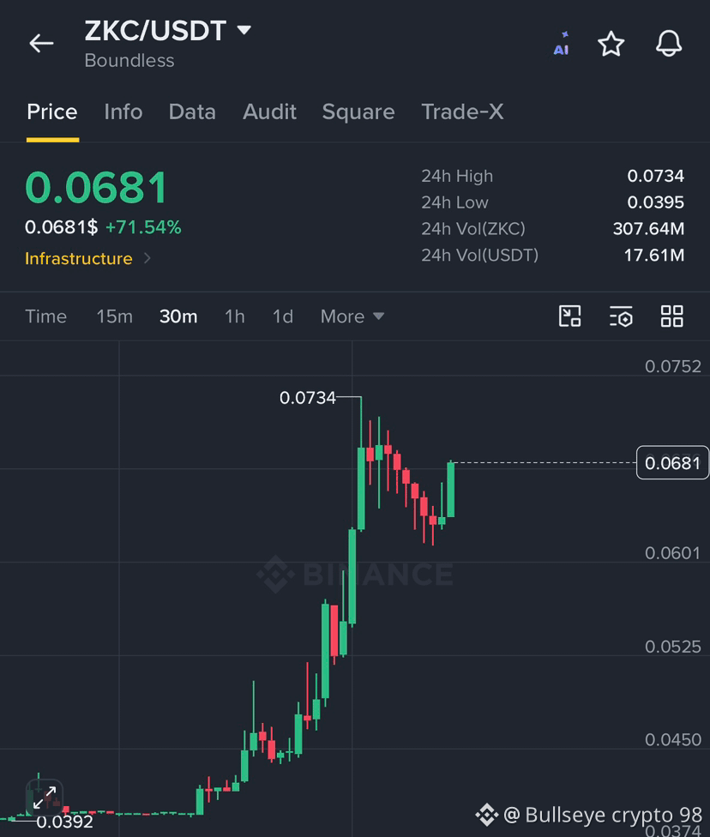Image resolution: width=710 pixels, height=837 pixels.
Task: Switch to the Price tab
Action: tap(52, 112)
